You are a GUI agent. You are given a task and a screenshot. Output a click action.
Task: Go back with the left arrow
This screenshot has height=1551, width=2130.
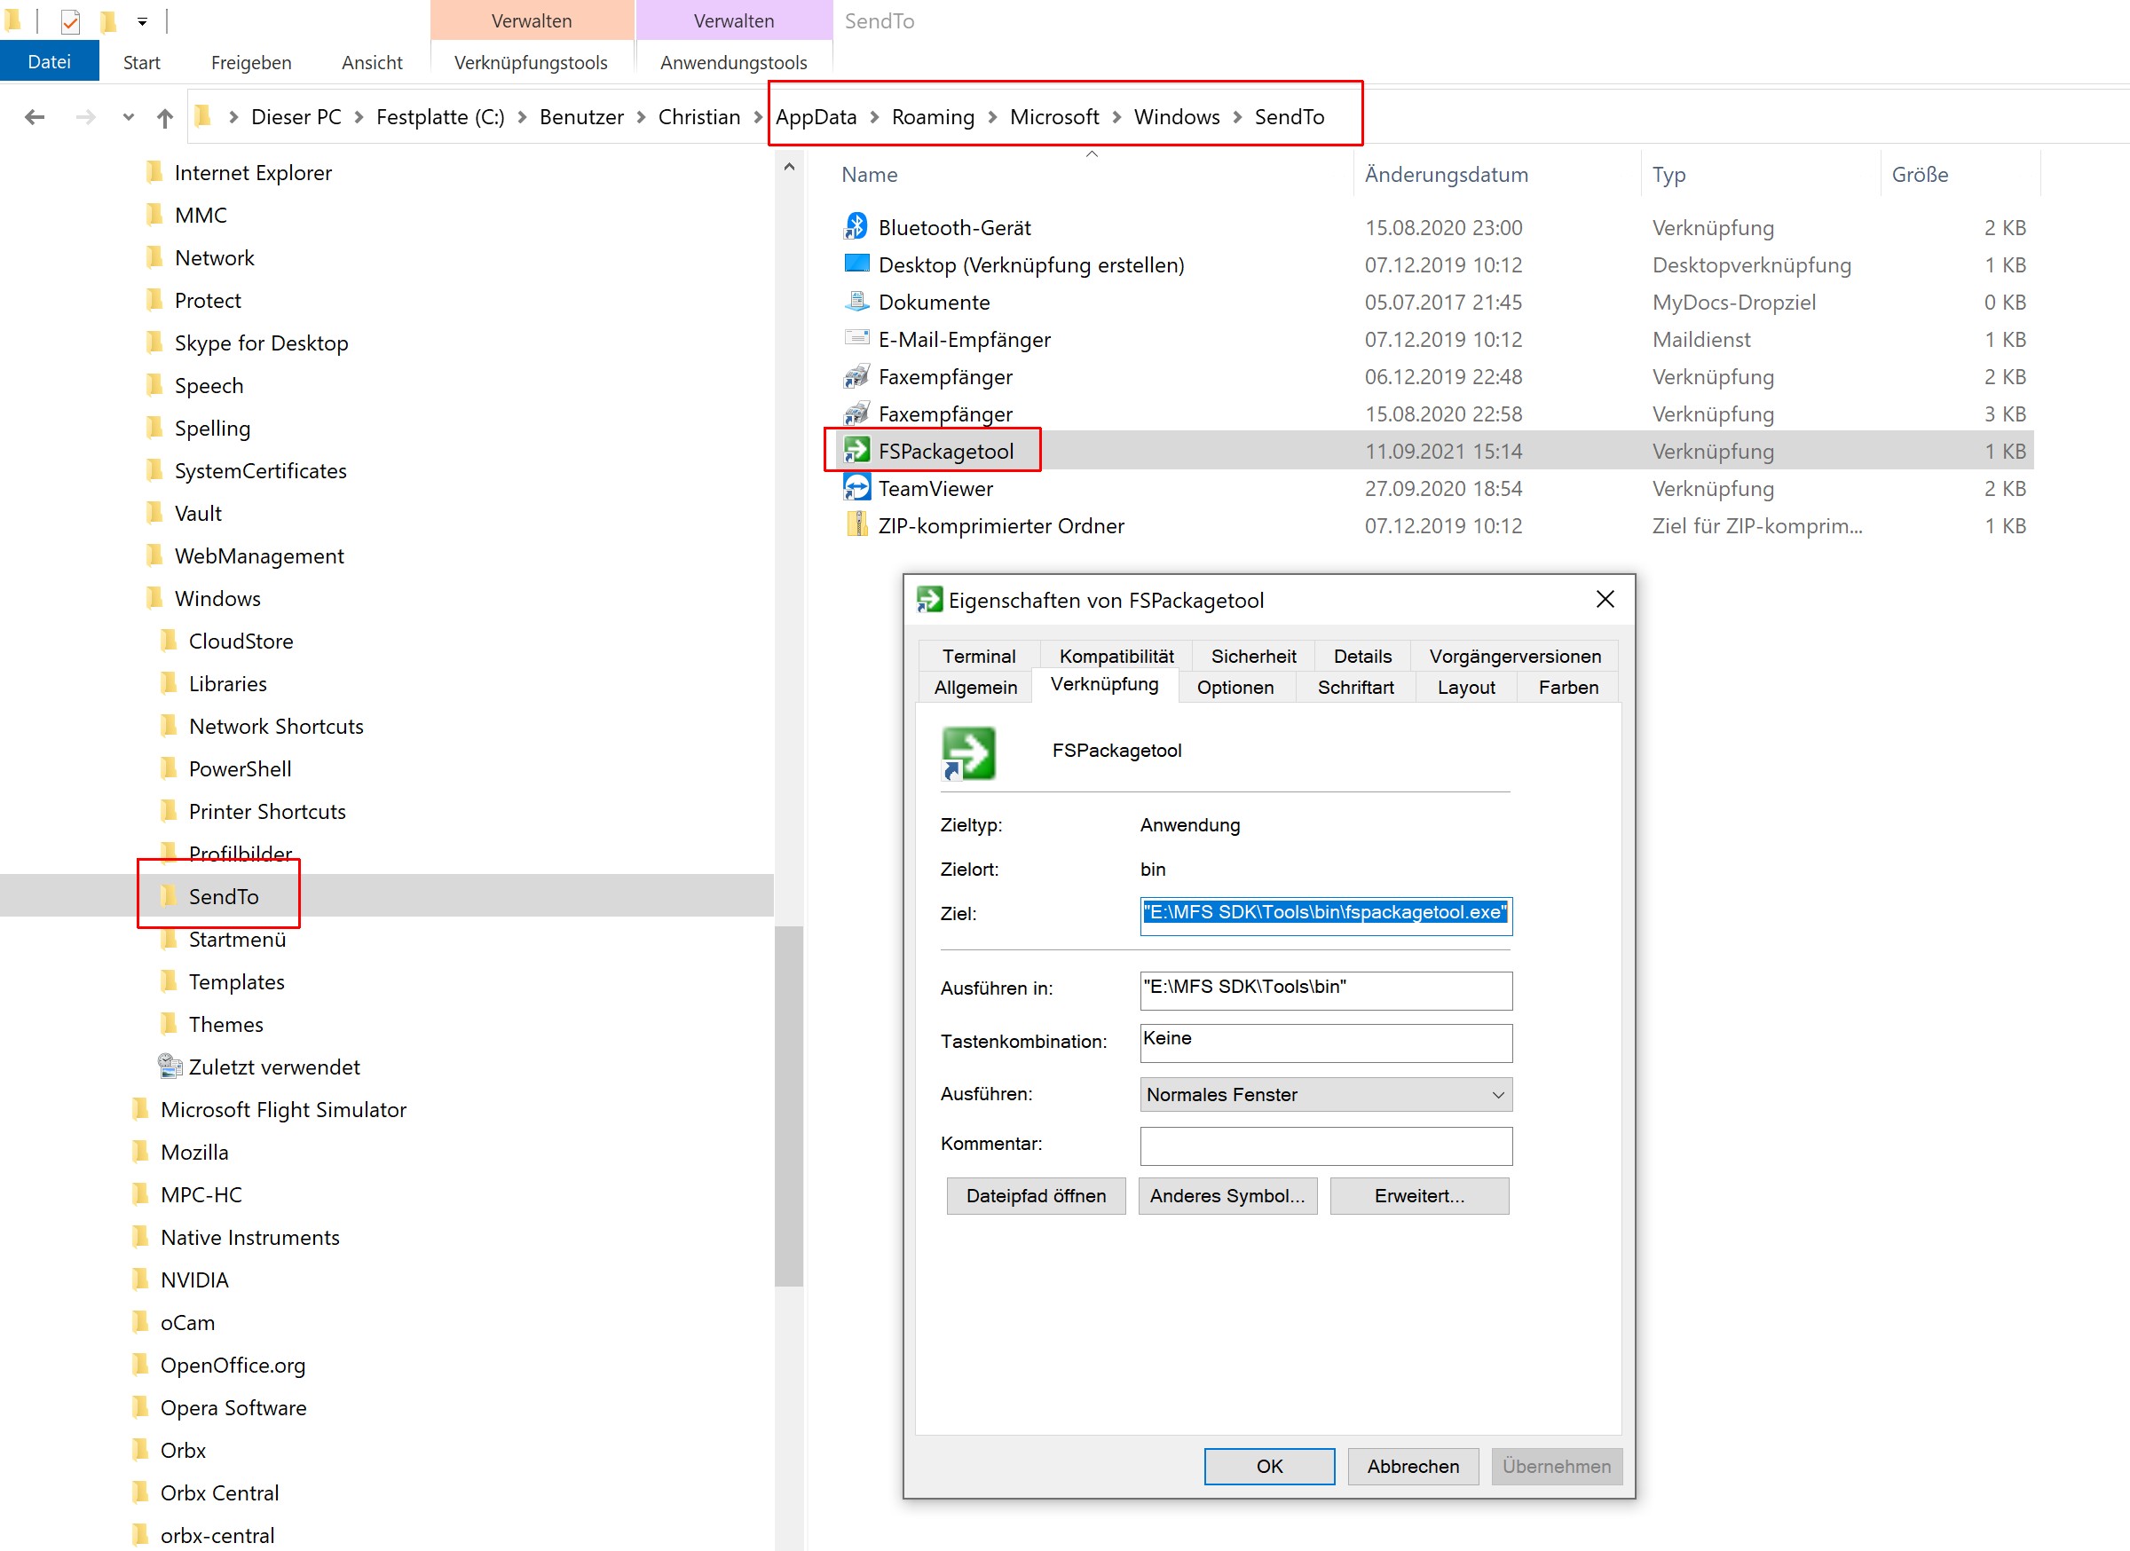pos(35,117)
